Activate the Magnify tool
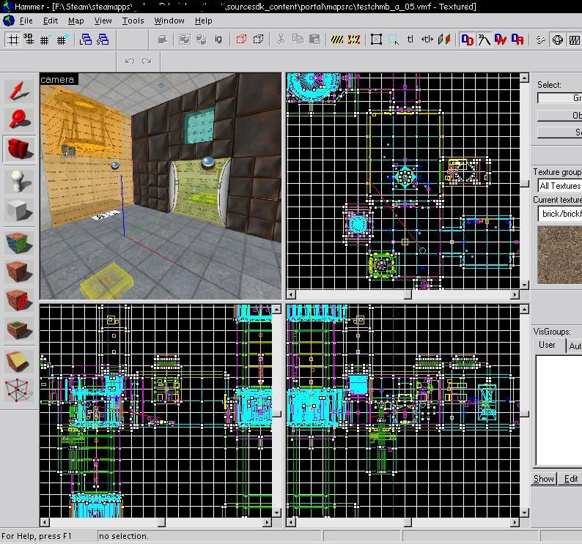Viewport: 582px width, 544px height. click(x=19, y=119)
